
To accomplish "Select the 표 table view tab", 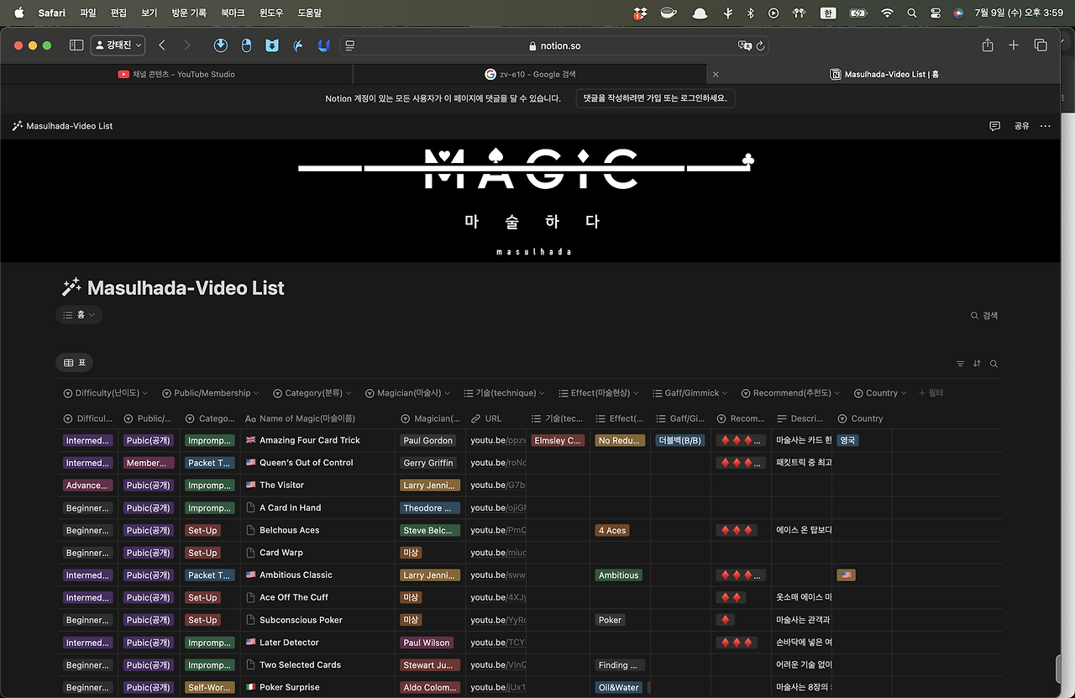I will (x=75, y=363).
